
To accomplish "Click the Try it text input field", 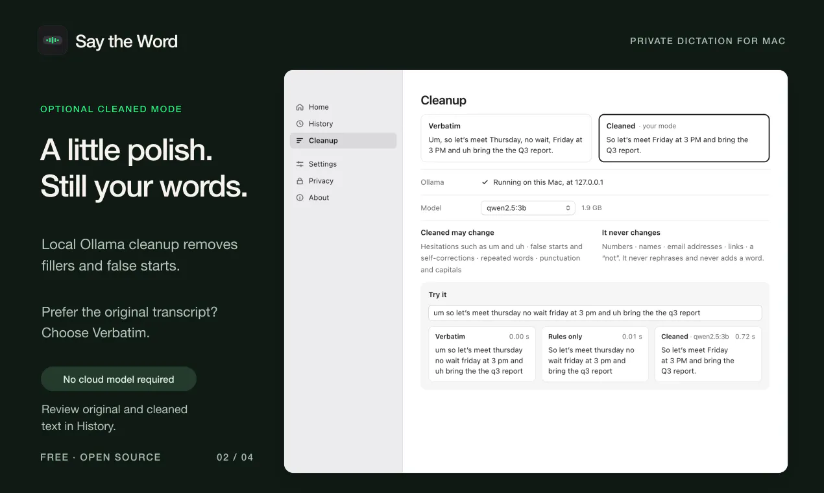I will click(595, 313).
